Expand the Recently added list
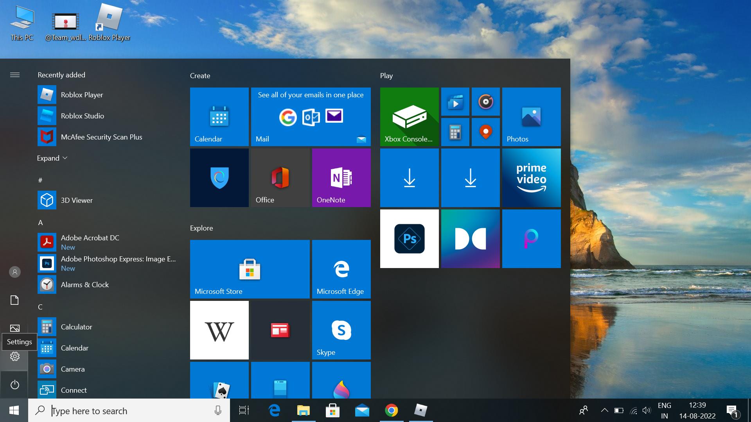The width and height of the screenshot is (751, 422). 52,158
